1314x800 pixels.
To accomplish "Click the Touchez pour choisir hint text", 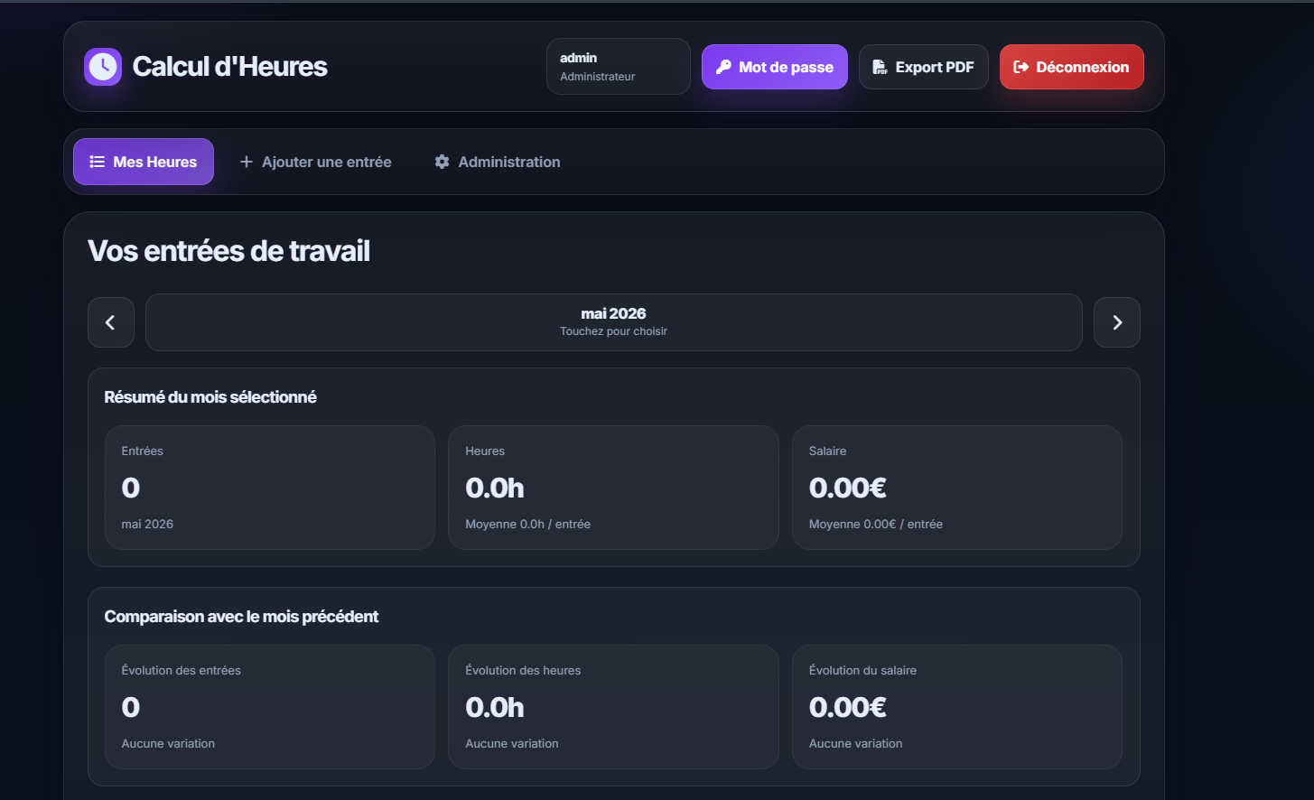I will pos(613,331).
